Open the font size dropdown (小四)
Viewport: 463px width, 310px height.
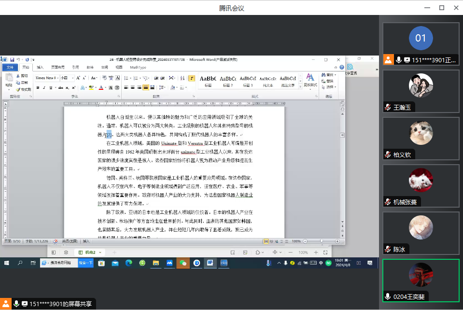73,78
